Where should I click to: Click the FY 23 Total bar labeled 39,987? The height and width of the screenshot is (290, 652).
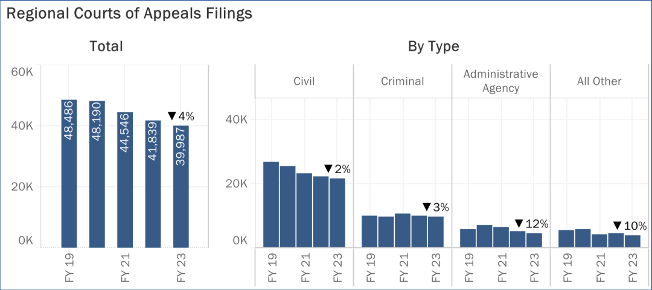click(181, 186)
